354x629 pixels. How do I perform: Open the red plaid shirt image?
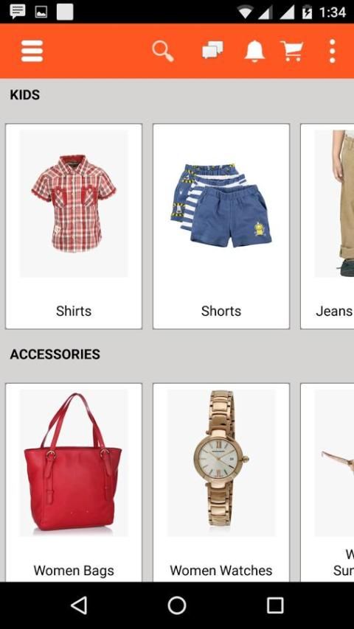pos(74,203)
